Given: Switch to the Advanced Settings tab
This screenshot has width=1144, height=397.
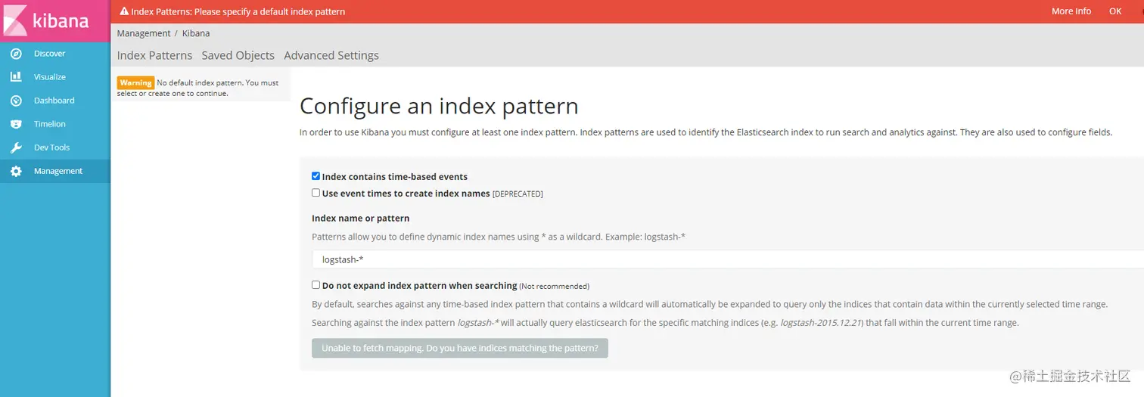Looking at the screenshot, I should 331,55.
